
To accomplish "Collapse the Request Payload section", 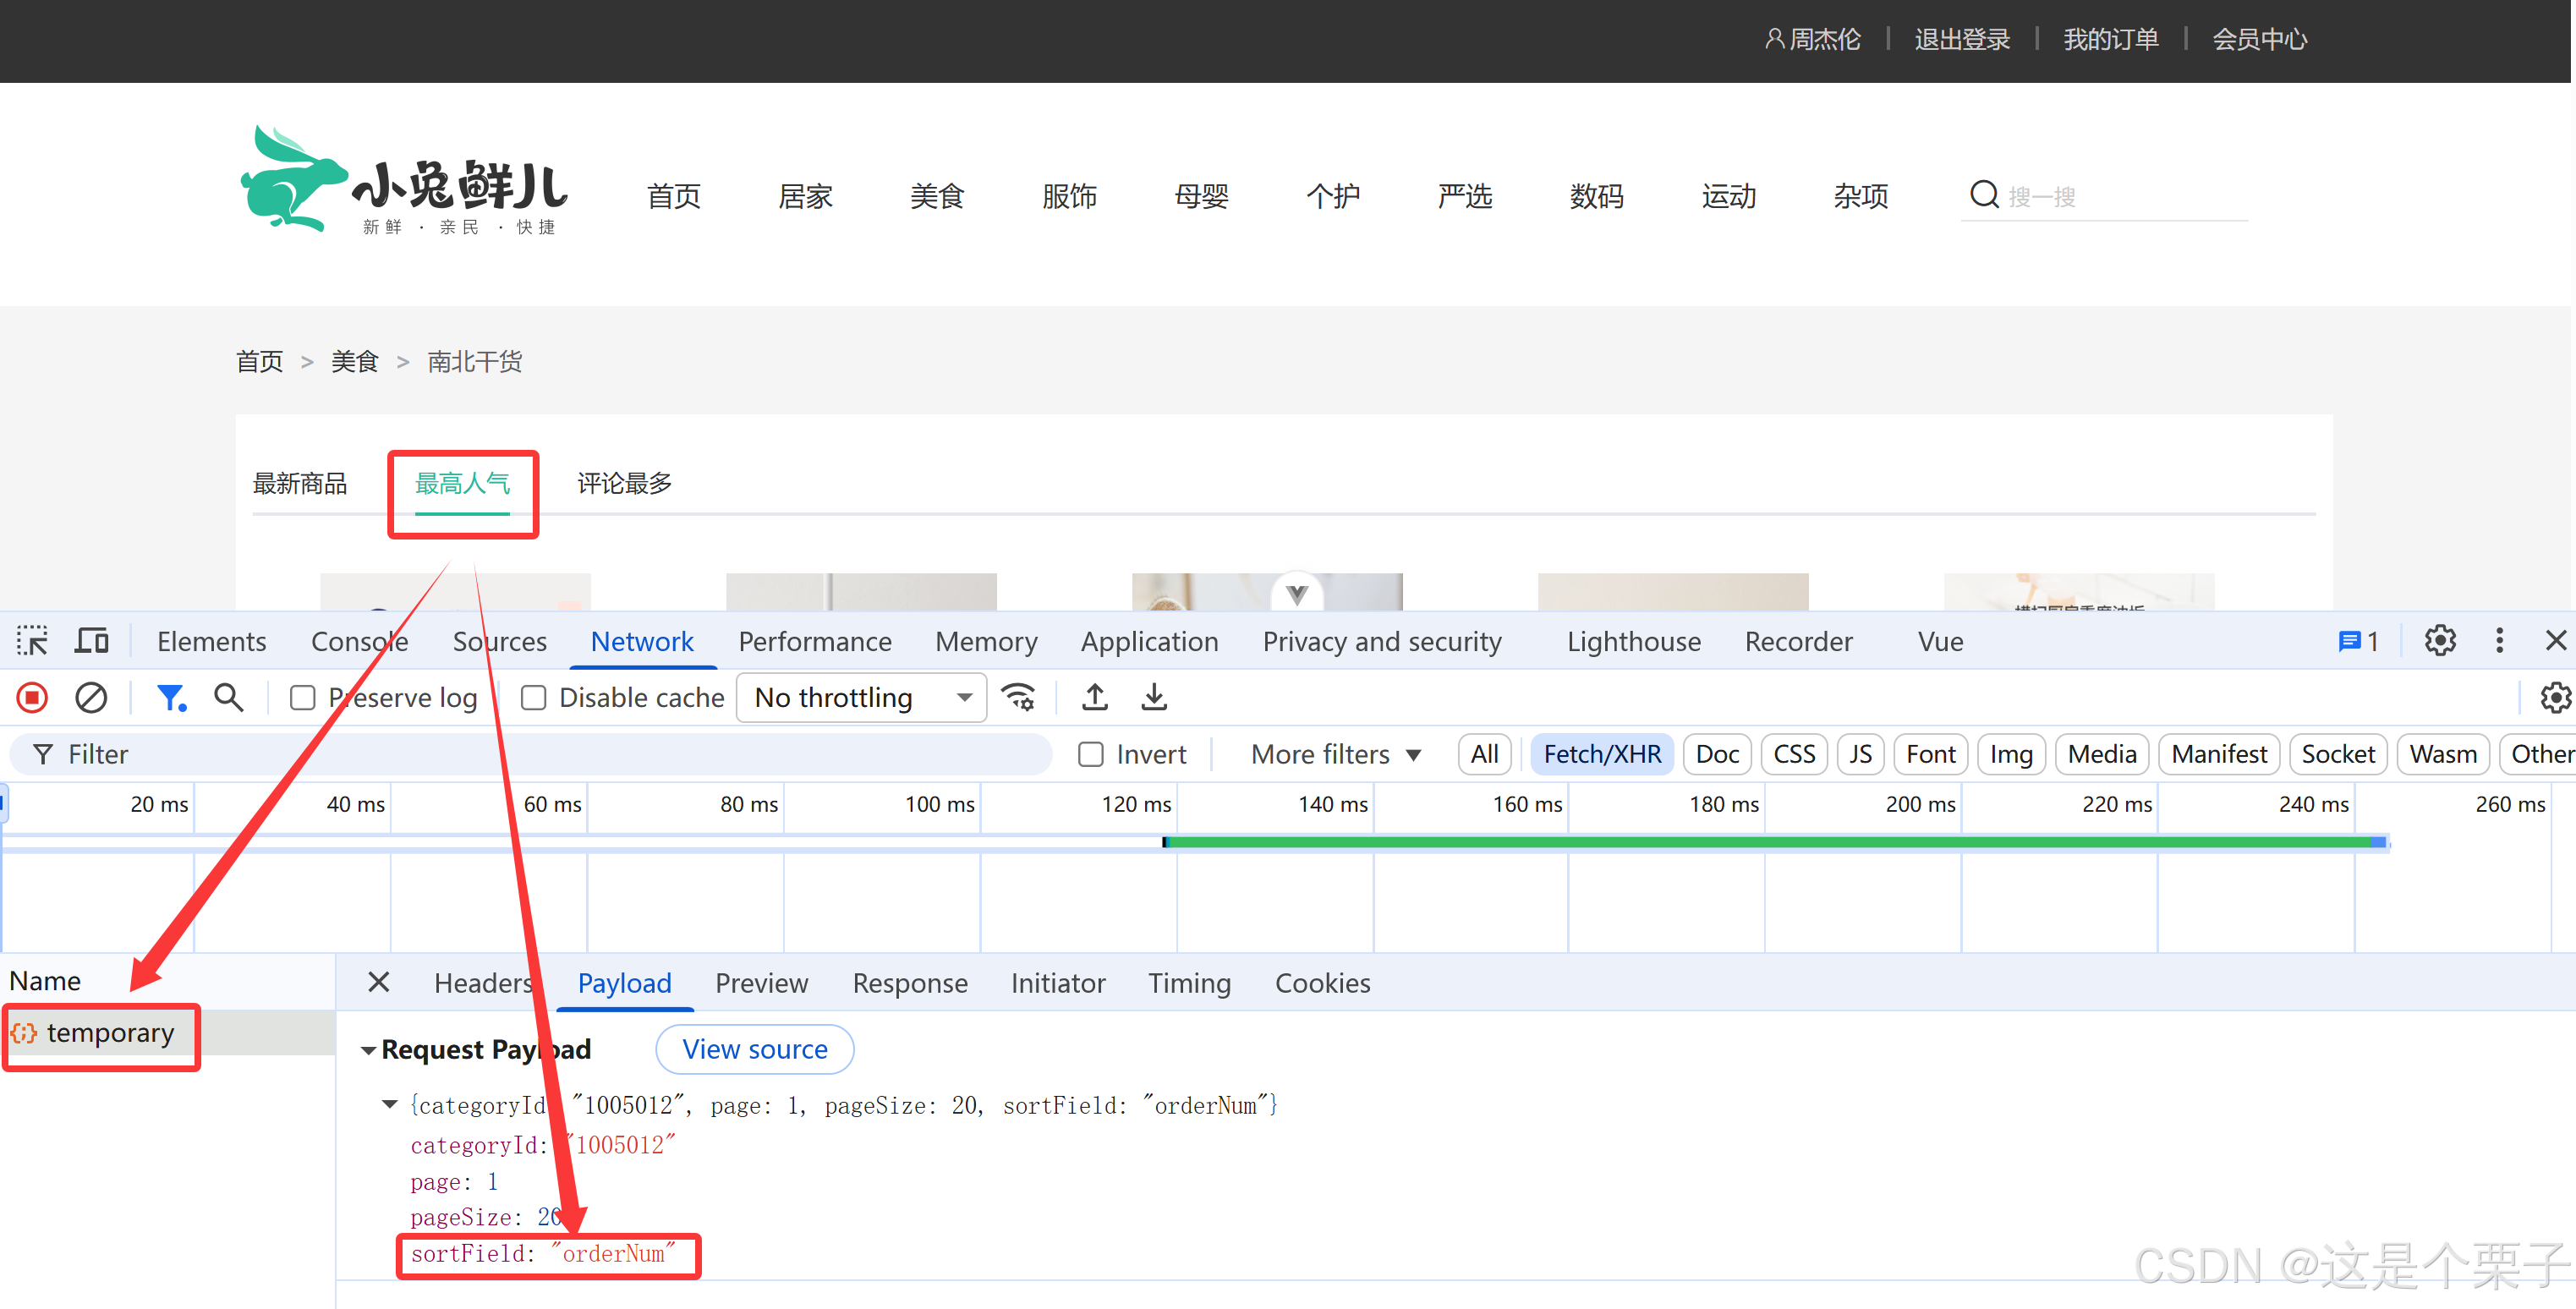I will [369, 1050].
